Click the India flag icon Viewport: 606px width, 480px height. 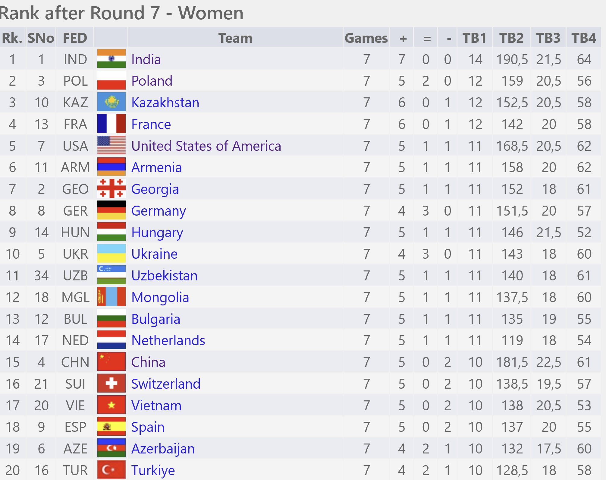coord(111,59)
